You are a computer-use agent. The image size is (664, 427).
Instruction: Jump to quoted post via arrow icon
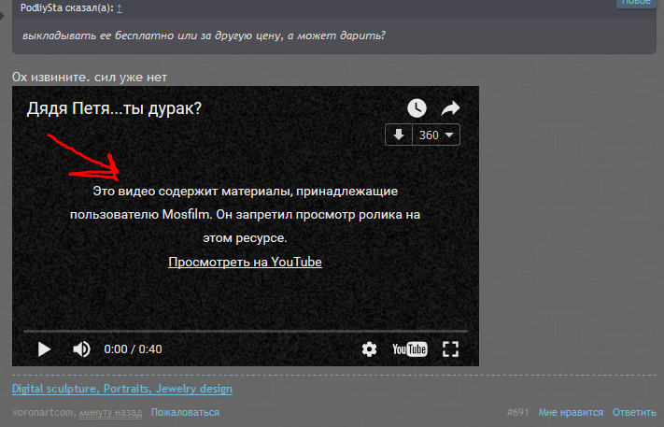point(119,7)
